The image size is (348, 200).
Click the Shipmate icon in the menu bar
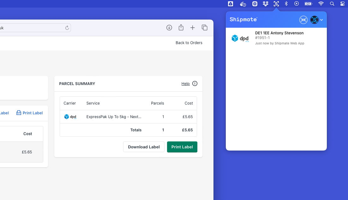[276, 3]
